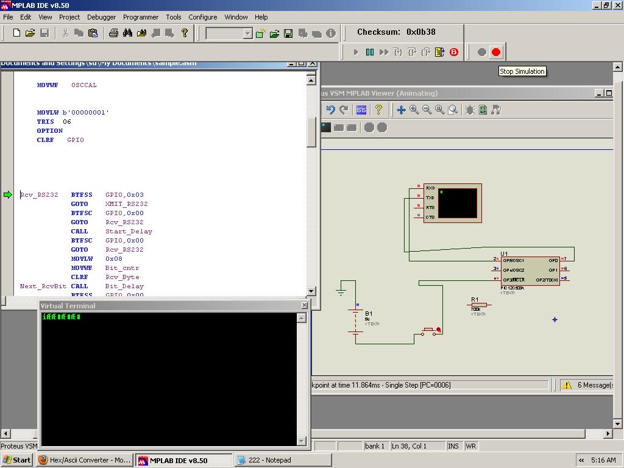Open Find with the binoculars icon
The height and width of the screenshot is (468, 624).
(x=128, y=33)
